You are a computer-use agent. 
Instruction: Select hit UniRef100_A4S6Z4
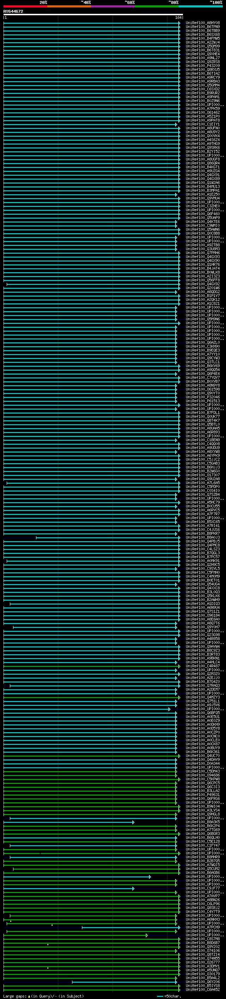pos(202,140)
